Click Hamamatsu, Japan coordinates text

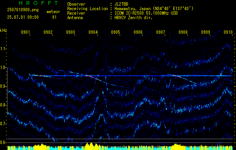(154, 9)
